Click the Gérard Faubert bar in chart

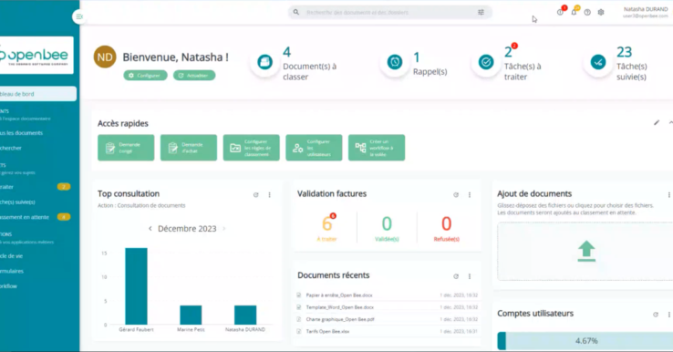coord(136,286)
